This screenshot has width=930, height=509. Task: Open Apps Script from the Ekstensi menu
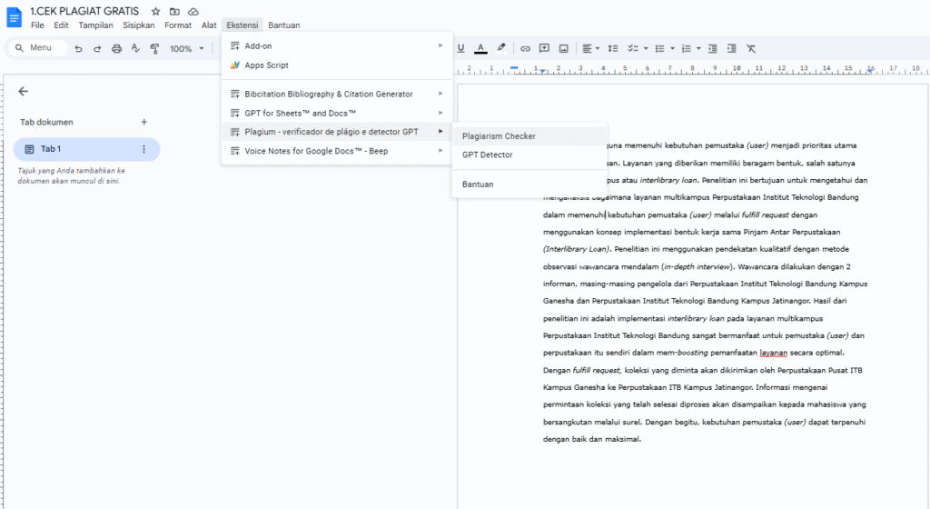point(337,65)
